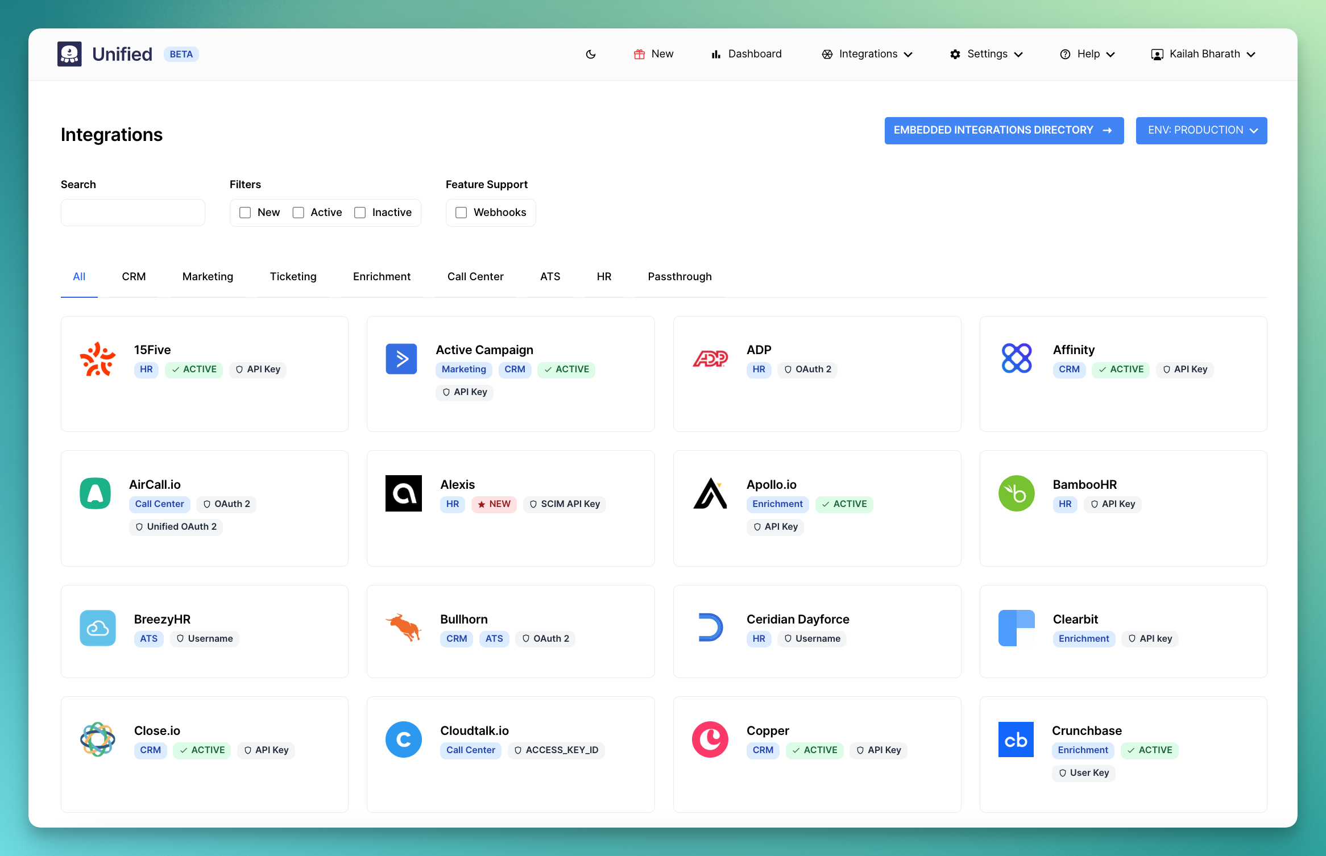This screenshot has width=1326, height=856.
Task: Click into the Search input field
Action: click(132, 213)
